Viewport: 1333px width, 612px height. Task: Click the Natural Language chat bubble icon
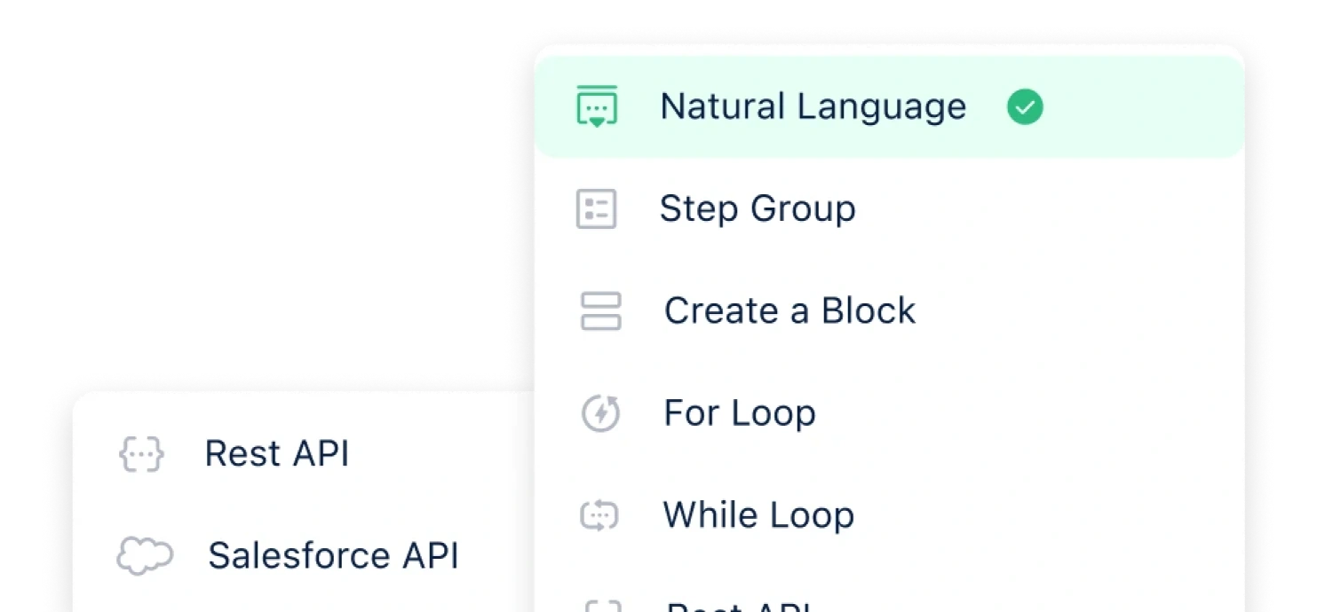point(597,107)
